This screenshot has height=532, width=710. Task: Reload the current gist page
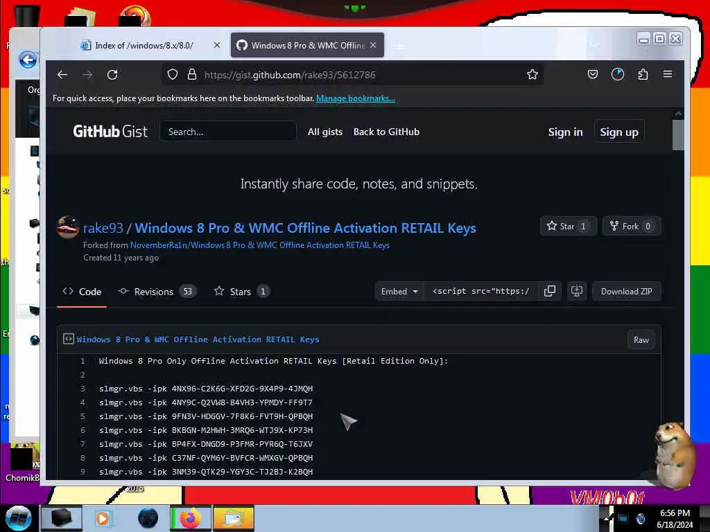112,75
